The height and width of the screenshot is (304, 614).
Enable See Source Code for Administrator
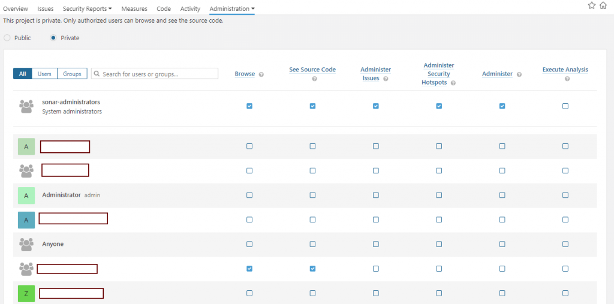pyautogui.click(x=312, y=195)
